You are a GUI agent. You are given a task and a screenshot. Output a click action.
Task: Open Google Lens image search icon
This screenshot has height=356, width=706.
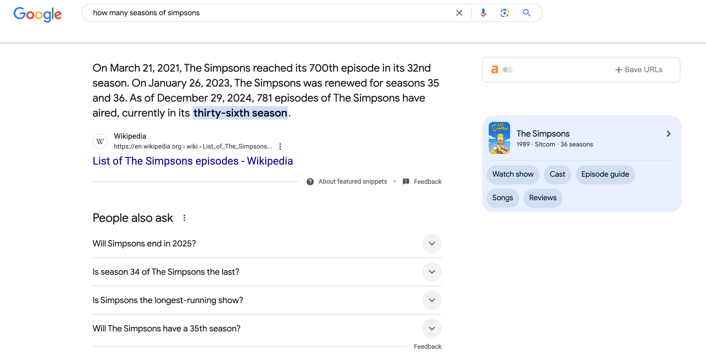pyautogui.click(x=504, y=13)
